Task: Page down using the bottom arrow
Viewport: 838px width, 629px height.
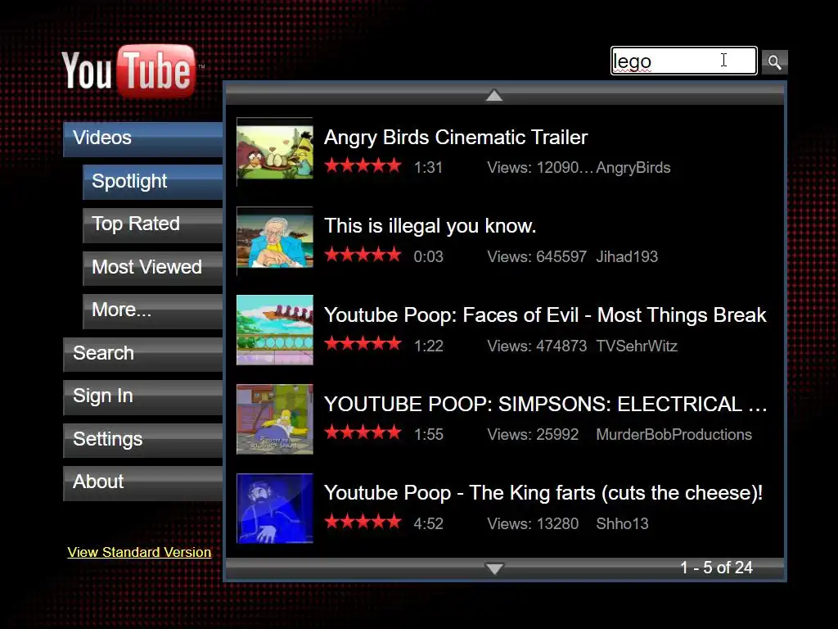Action: tap(494, 568)
